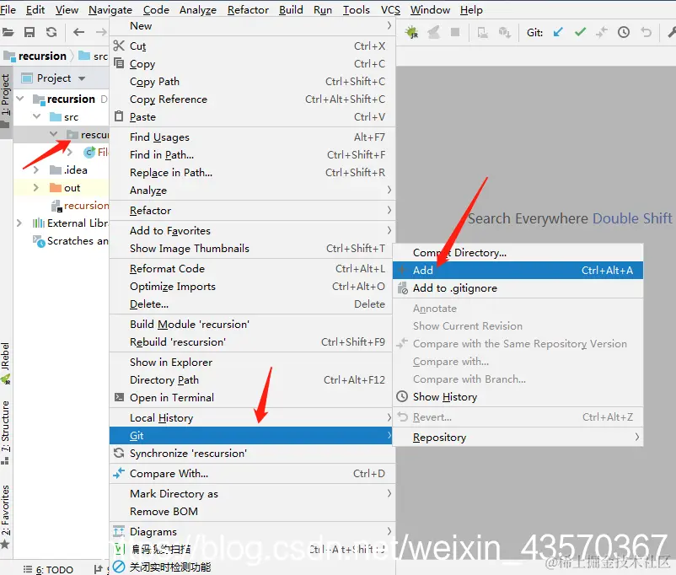Click the Cut scissors menu entry
The height and width of the screenshot is (575, 676).
tap(252, 46)
